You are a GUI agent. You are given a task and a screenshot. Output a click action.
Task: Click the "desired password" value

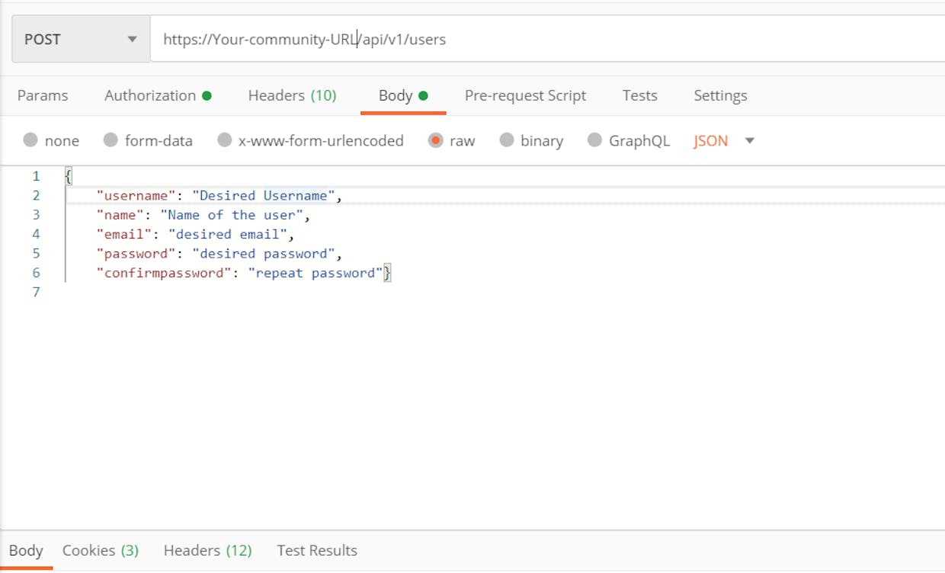(264, 253)
